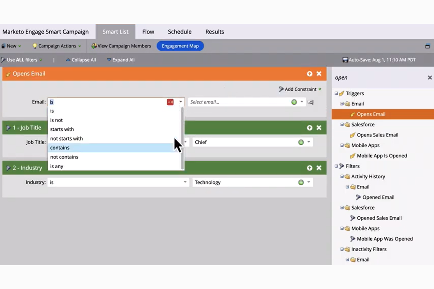Open the Select email dropdown arrow
This screenshot has width=434, height=289.
coord(302,102)
